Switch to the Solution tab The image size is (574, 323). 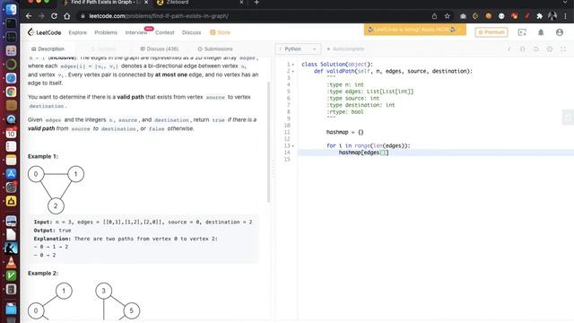point(103,49)
